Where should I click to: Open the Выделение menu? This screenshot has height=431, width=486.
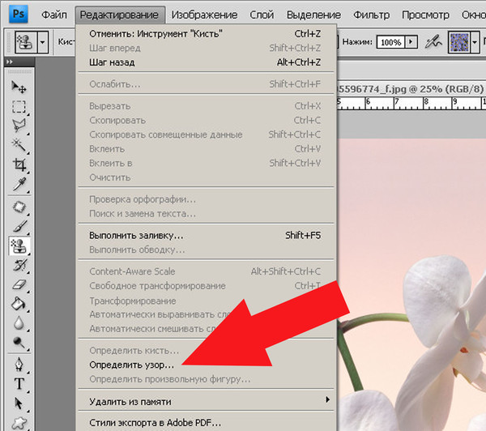313,15
